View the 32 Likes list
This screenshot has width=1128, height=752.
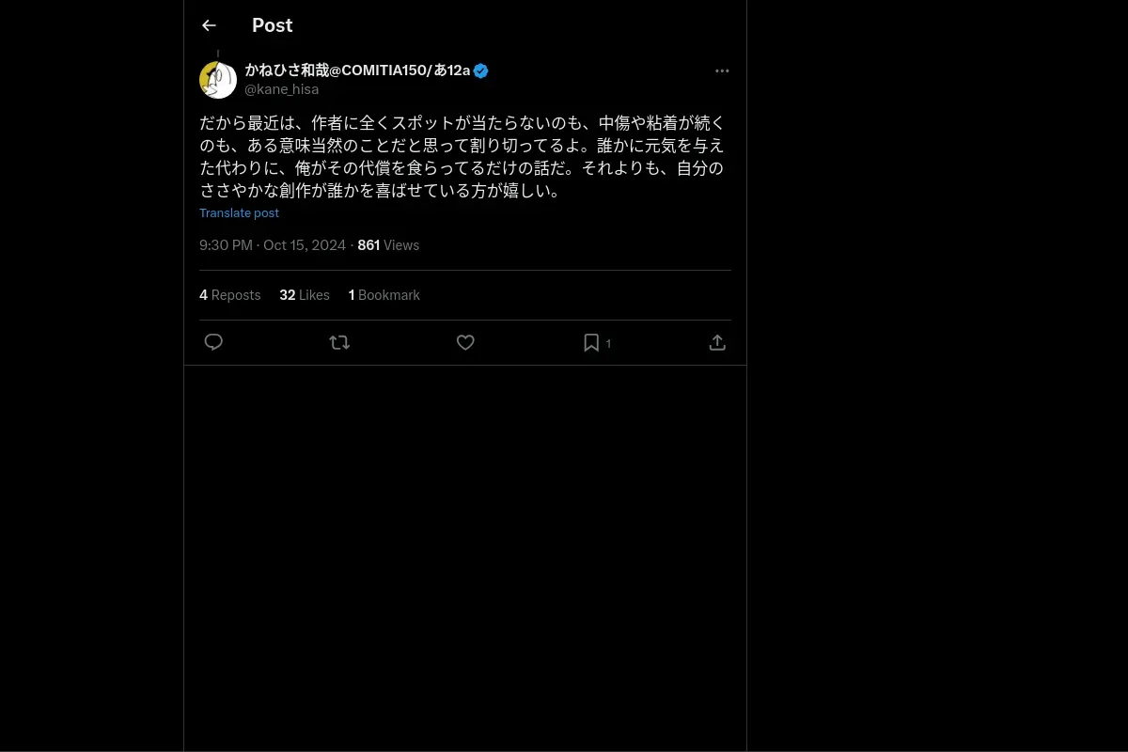tap(305, 295)
